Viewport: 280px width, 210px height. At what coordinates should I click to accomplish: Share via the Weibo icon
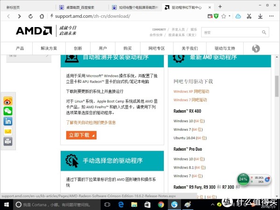point(8,101)
